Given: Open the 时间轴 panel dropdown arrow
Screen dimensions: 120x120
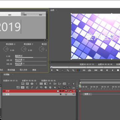Looking at the screenshot, I should pyautogui.click(x=13, y=75).
